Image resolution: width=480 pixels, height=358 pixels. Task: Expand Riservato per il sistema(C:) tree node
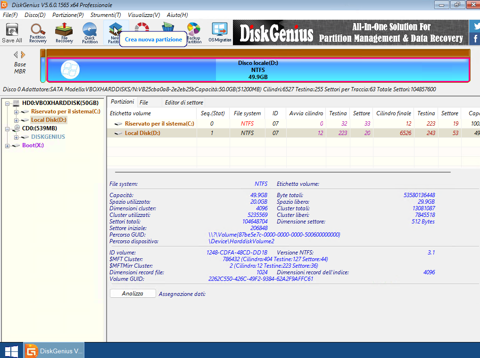(16, 112)
